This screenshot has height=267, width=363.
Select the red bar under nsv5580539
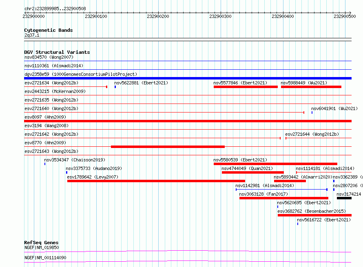(x=275, y=164)
